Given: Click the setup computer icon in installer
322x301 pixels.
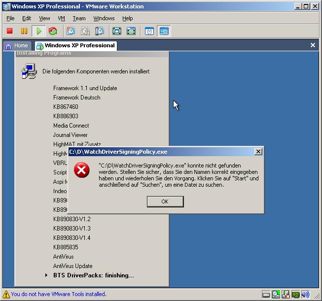Looking at the screenshot, I should point(29,71).
